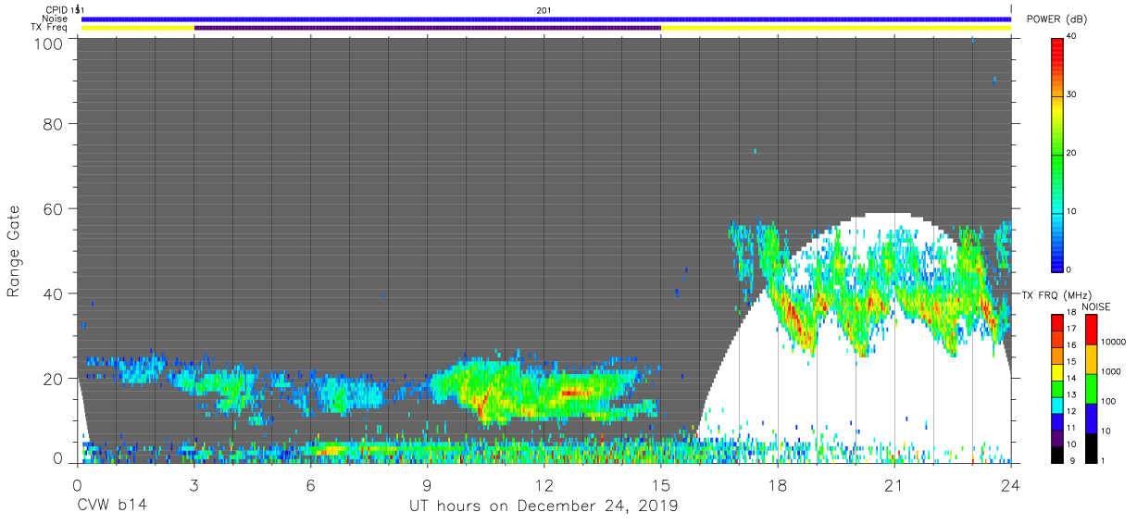Click the CPID value '201'
The width and height of the screenshot is (1137, 525).
(544, 10)
